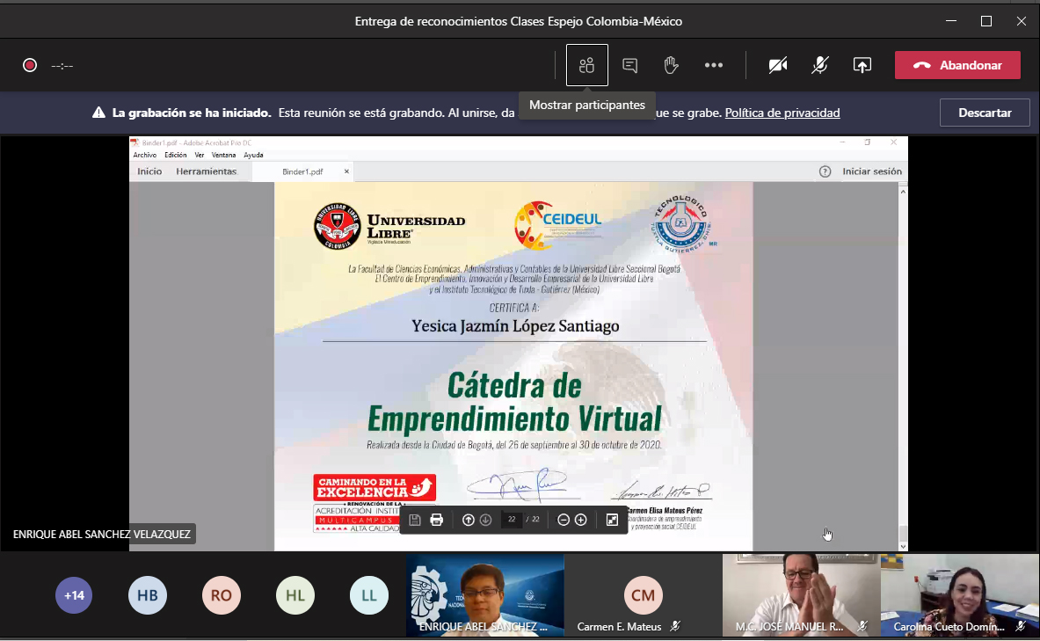The image size is (1040, 641).
Task: Leave the meeting with Abandonar
Action: click(957, 65)
